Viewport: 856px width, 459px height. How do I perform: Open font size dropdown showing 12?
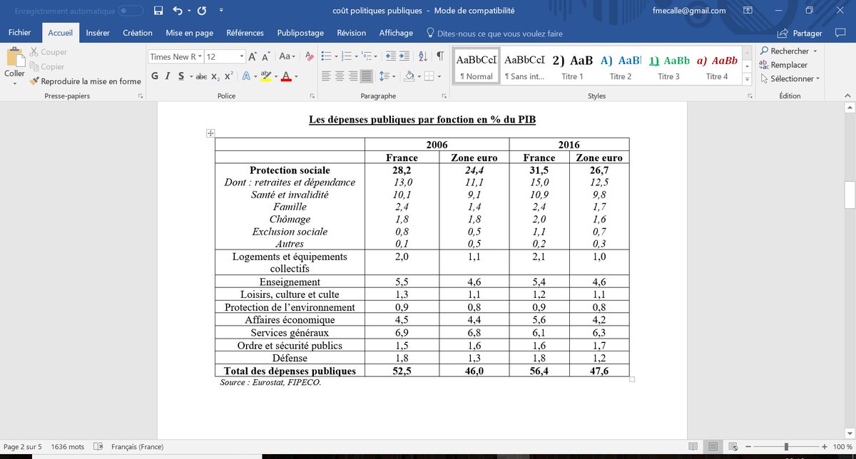click(241, 56)
